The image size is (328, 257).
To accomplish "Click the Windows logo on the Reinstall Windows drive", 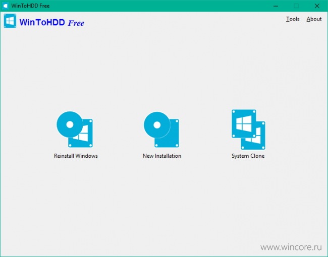I will pyautogui.click(x=81, y=134).
